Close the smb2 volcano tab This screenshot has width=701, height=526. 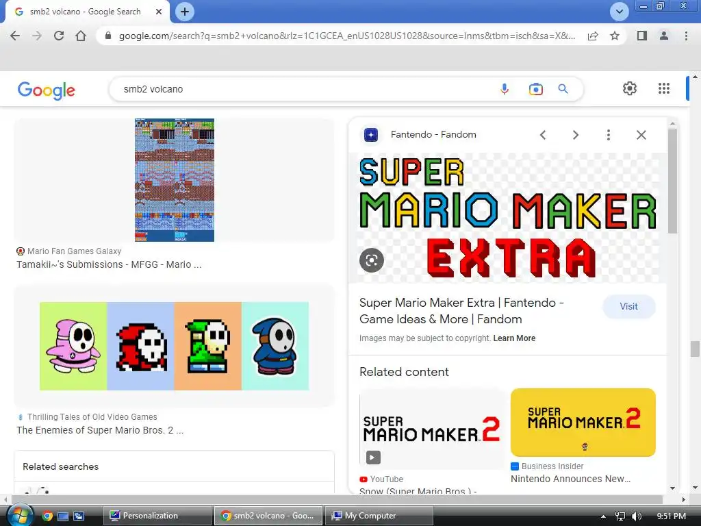click(x=159, y=12)
